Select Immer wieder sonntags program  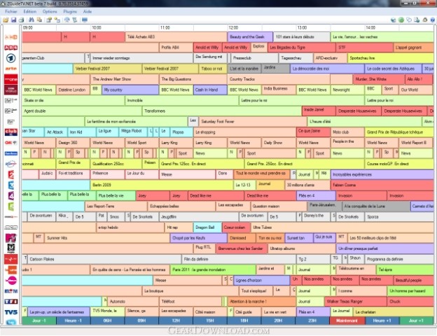pos(141,58)
